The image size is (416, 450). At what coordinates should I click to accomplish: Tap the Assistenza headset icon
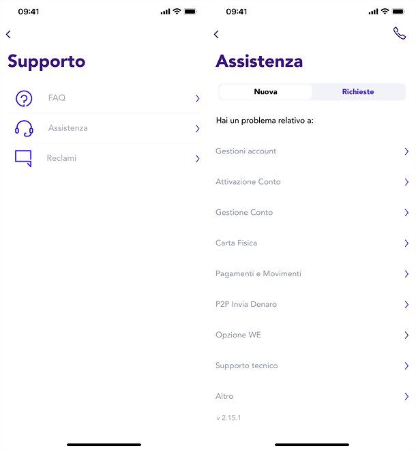click(24, 128)
